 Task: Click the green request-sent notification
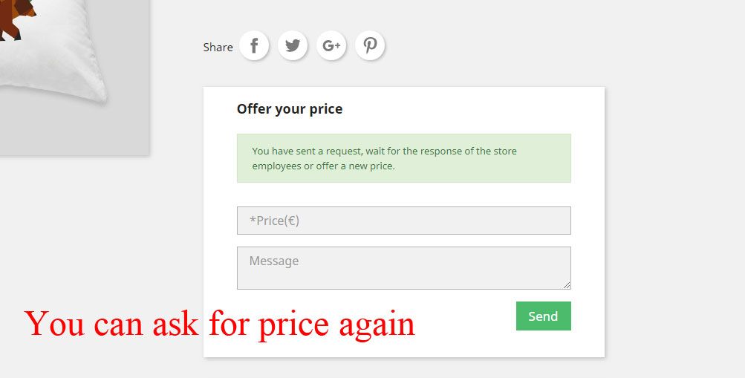[x=404, y=158]
